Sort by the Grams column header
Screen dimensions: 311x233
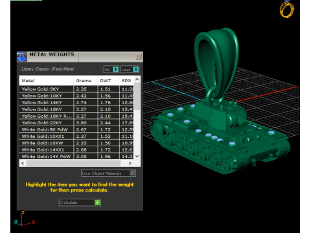[86, 80]
